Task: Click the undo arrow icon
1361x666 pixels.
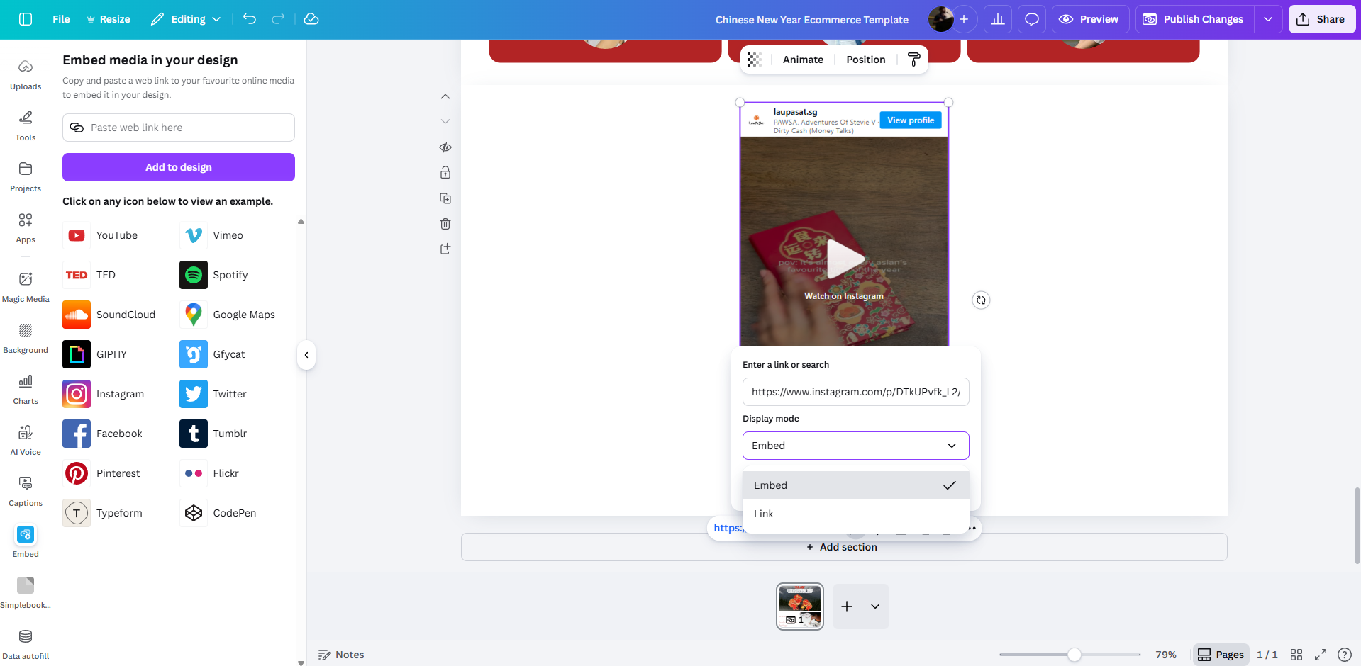Action: pyautogui.click(x=250, y=19)
